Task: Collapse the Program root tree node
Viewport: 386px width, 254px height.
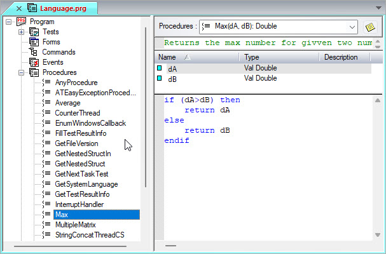Action: pos(9,22)
